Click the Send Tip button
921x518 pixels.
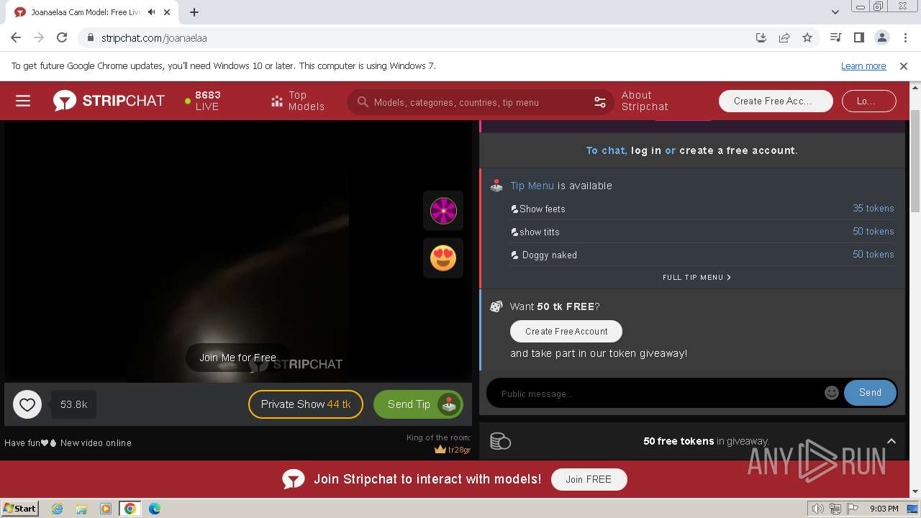pos(418,404)
